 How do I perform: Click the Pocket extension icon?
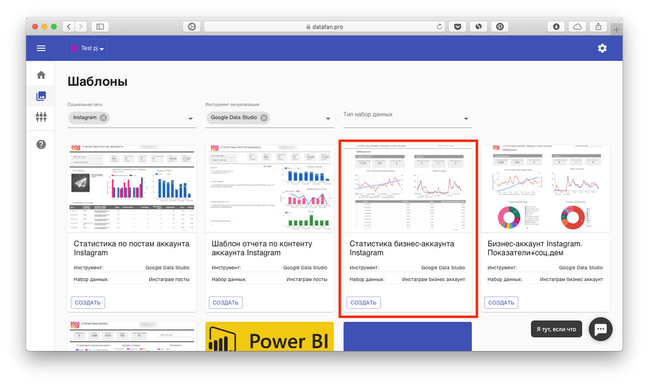458,27
